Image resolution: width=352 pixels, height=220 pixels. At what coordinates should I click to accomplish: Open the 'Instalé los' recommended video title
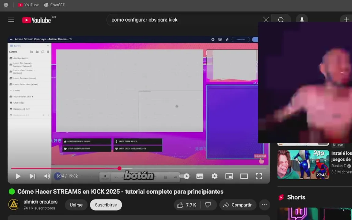341,156
